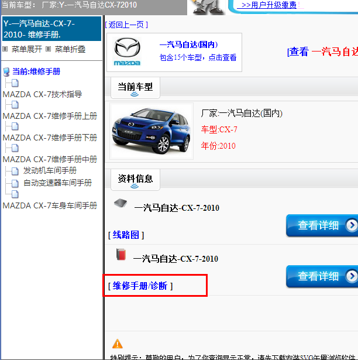The height and width of the screenshot is (360, 358).
Task: Click the 年份:2010 red text
Action: coord(218,146)
